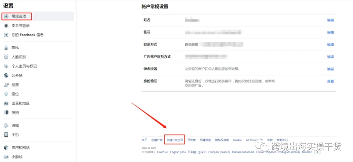Click the pin icon beside 定位
The width and height of the screenshot is (353, 162).
click(6, 94)
